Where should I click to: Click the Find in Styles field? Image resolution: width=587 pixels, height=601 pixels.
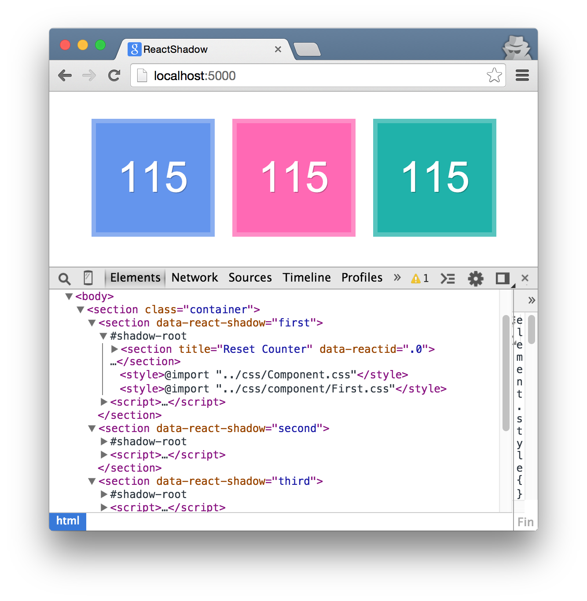coord(526,522)
